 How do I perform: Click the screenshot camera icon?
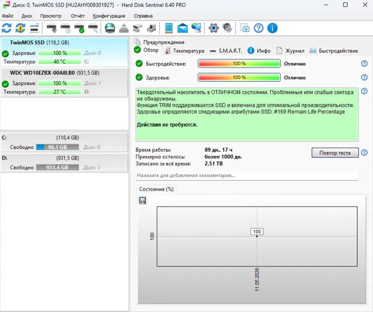click(x=244, y=28)
